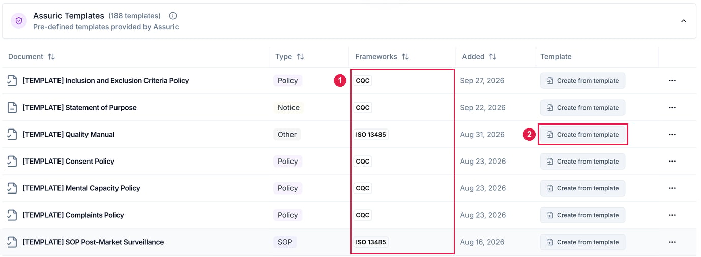Click document icon for Statement of Purpose
Image resolution: width=701 pixels, height=257 pixels.
(x=12, y=107)
